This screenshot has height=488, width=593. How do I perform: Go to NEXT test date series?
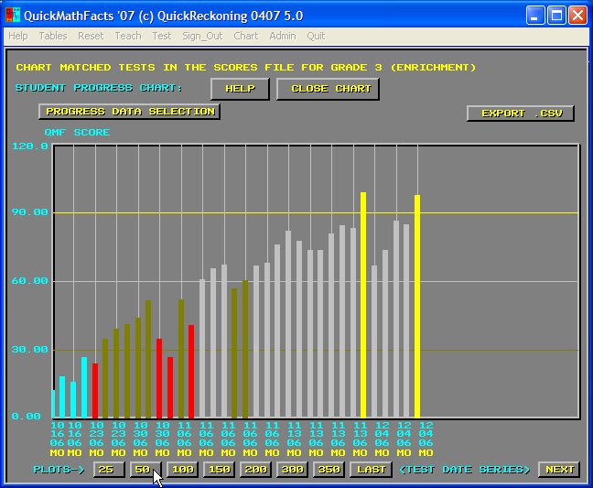pos(558,470)
